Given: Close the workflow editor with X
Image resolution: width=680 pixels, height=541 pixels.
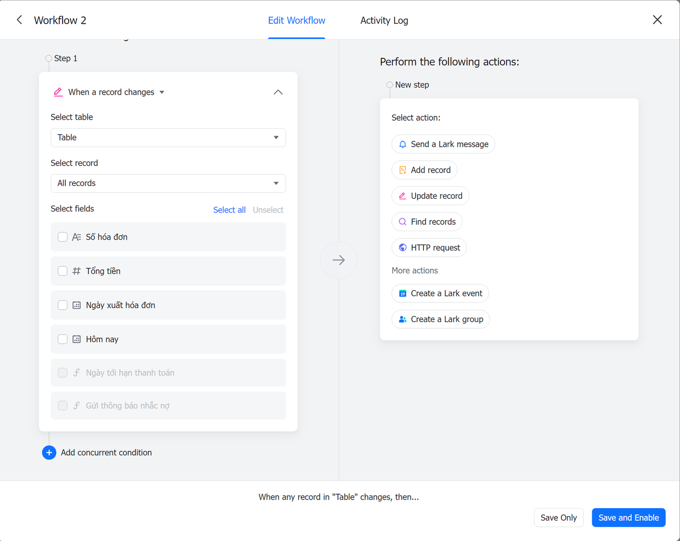Looking at the screenshot, I should click(x=657, y=20).
